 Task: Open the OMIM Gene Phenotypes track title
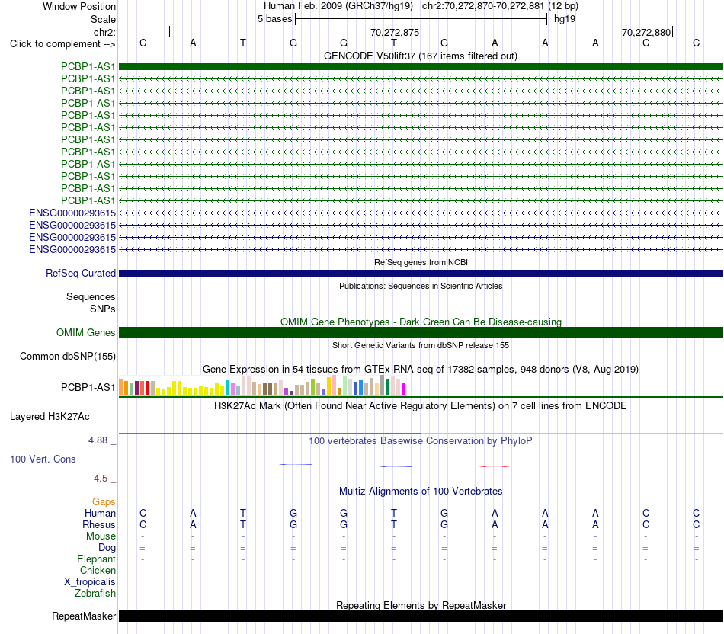[421, 322]
